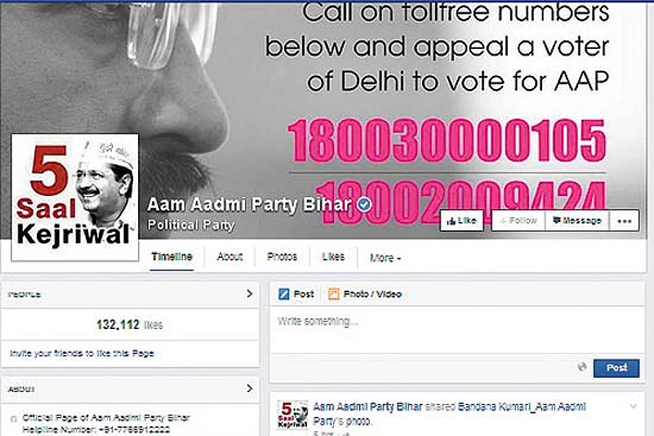Open the three-dots more actions button
Screen dimensions: 654x436
point(624,220)
